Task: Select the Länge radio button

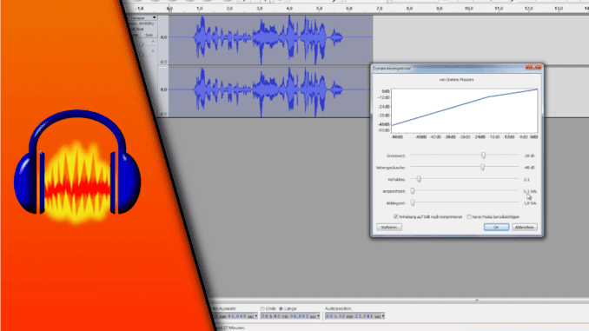Action: click(281, 308)
